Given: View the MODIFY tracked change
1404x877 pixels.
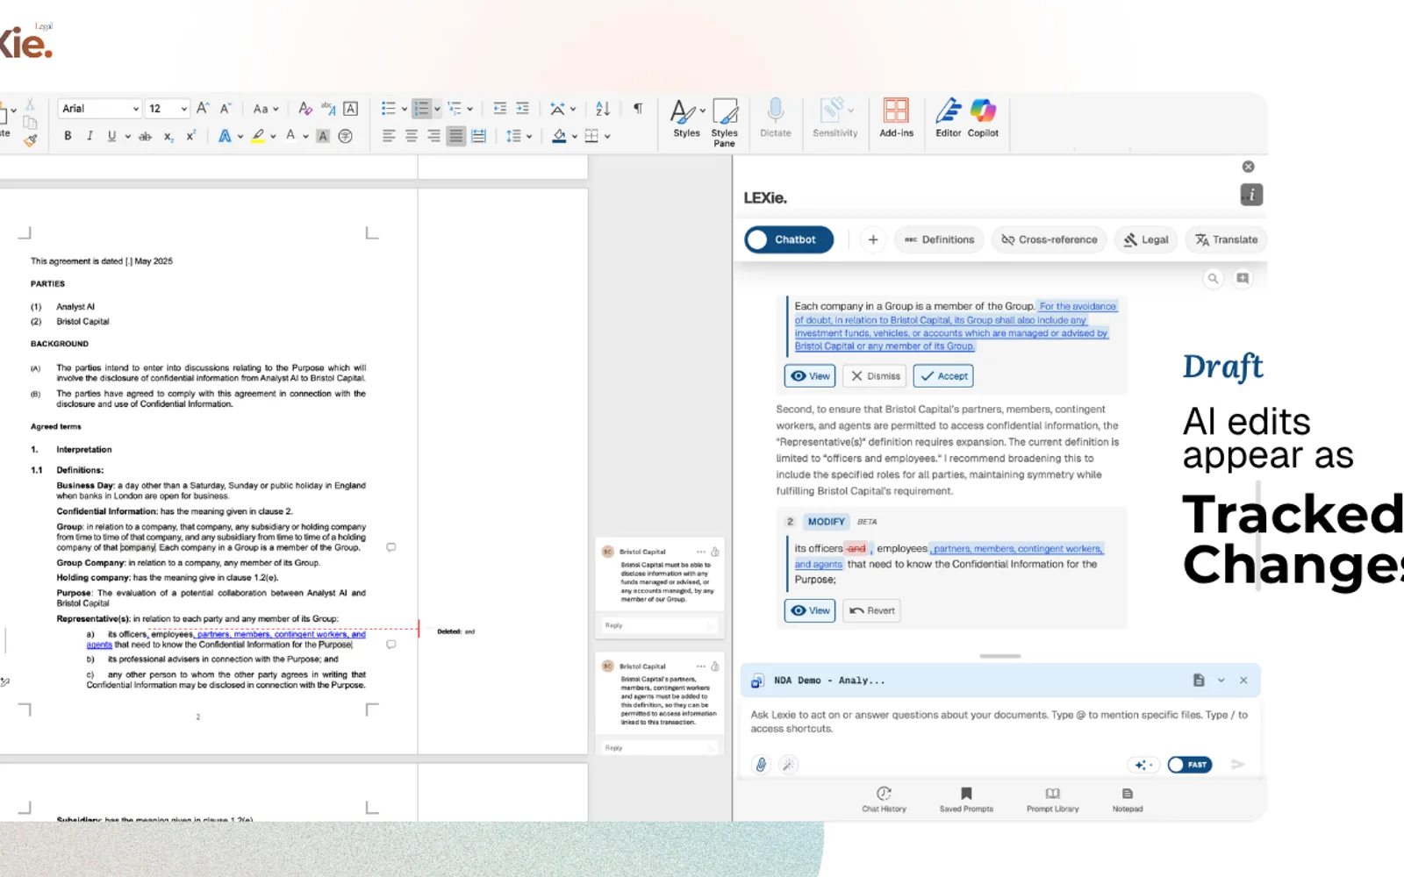Looking at the screenshot, I should (809, 610).
